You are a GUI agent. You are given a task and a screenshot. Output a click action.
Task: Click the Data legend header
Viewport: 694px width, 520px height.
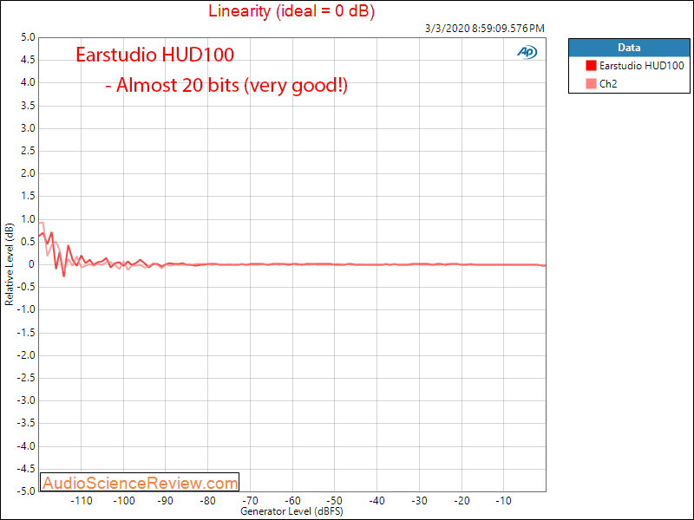click(x=629, y=48)
